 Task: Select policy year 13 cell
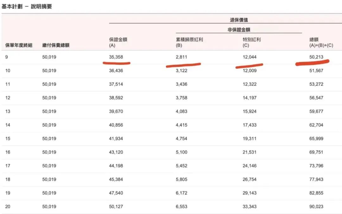8,111
